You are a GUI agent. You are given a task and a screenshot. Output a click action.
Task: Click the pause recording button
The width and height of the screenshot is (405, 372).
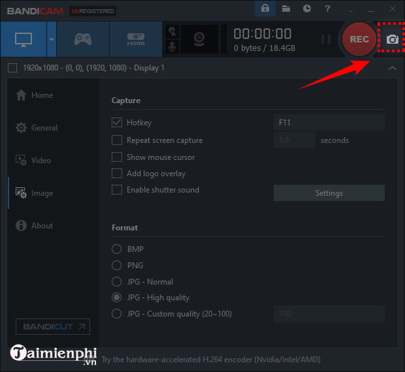pos(326,39)
